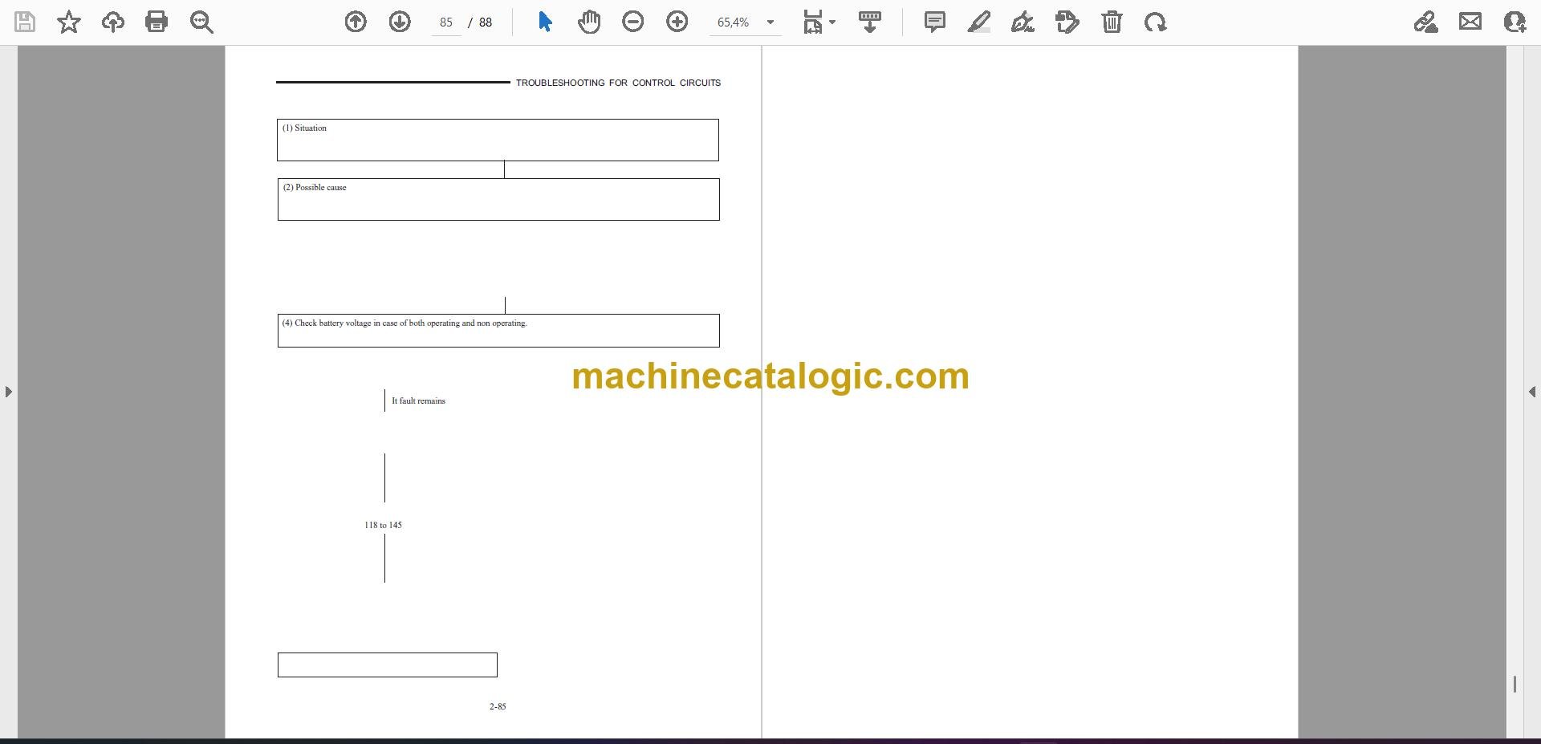
Task: Zoom out with the minus button
Action: pyautogui.click(x=633, y=22)
